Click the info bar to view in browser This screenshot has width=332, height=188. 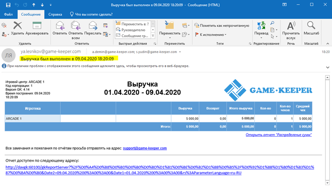(x=98, y=66)
